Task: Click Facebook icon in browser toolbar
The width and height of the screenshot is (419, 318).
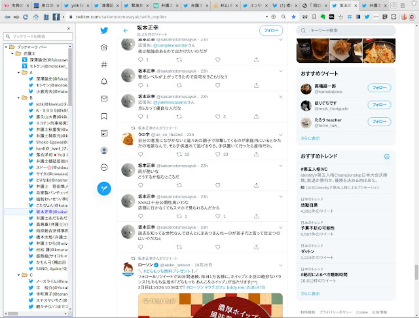Action: click(56, 17)
